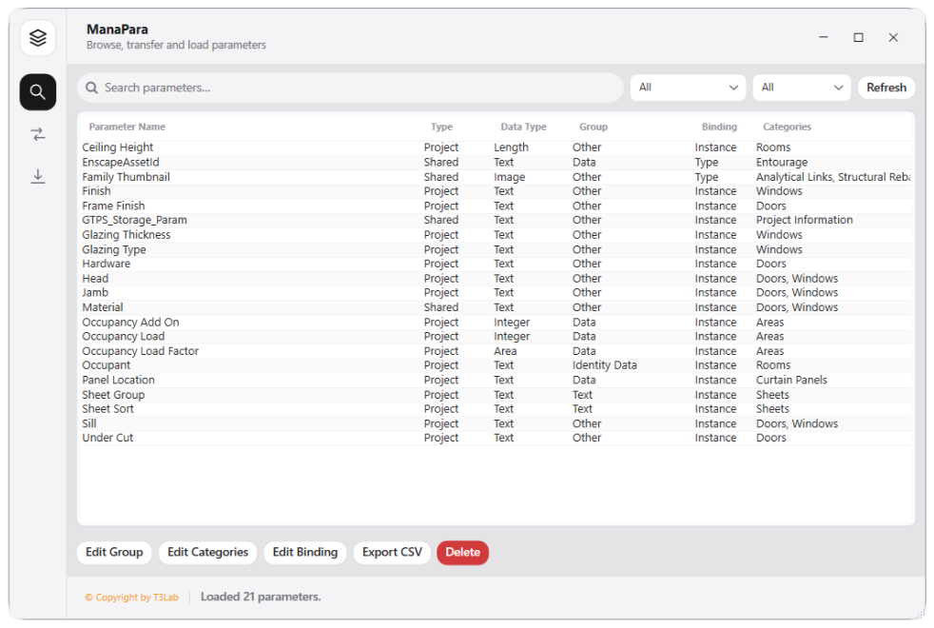Viewport: 934px width, 628px height.
Task: Select the Glazing Type row
Action: click(496, 249)
